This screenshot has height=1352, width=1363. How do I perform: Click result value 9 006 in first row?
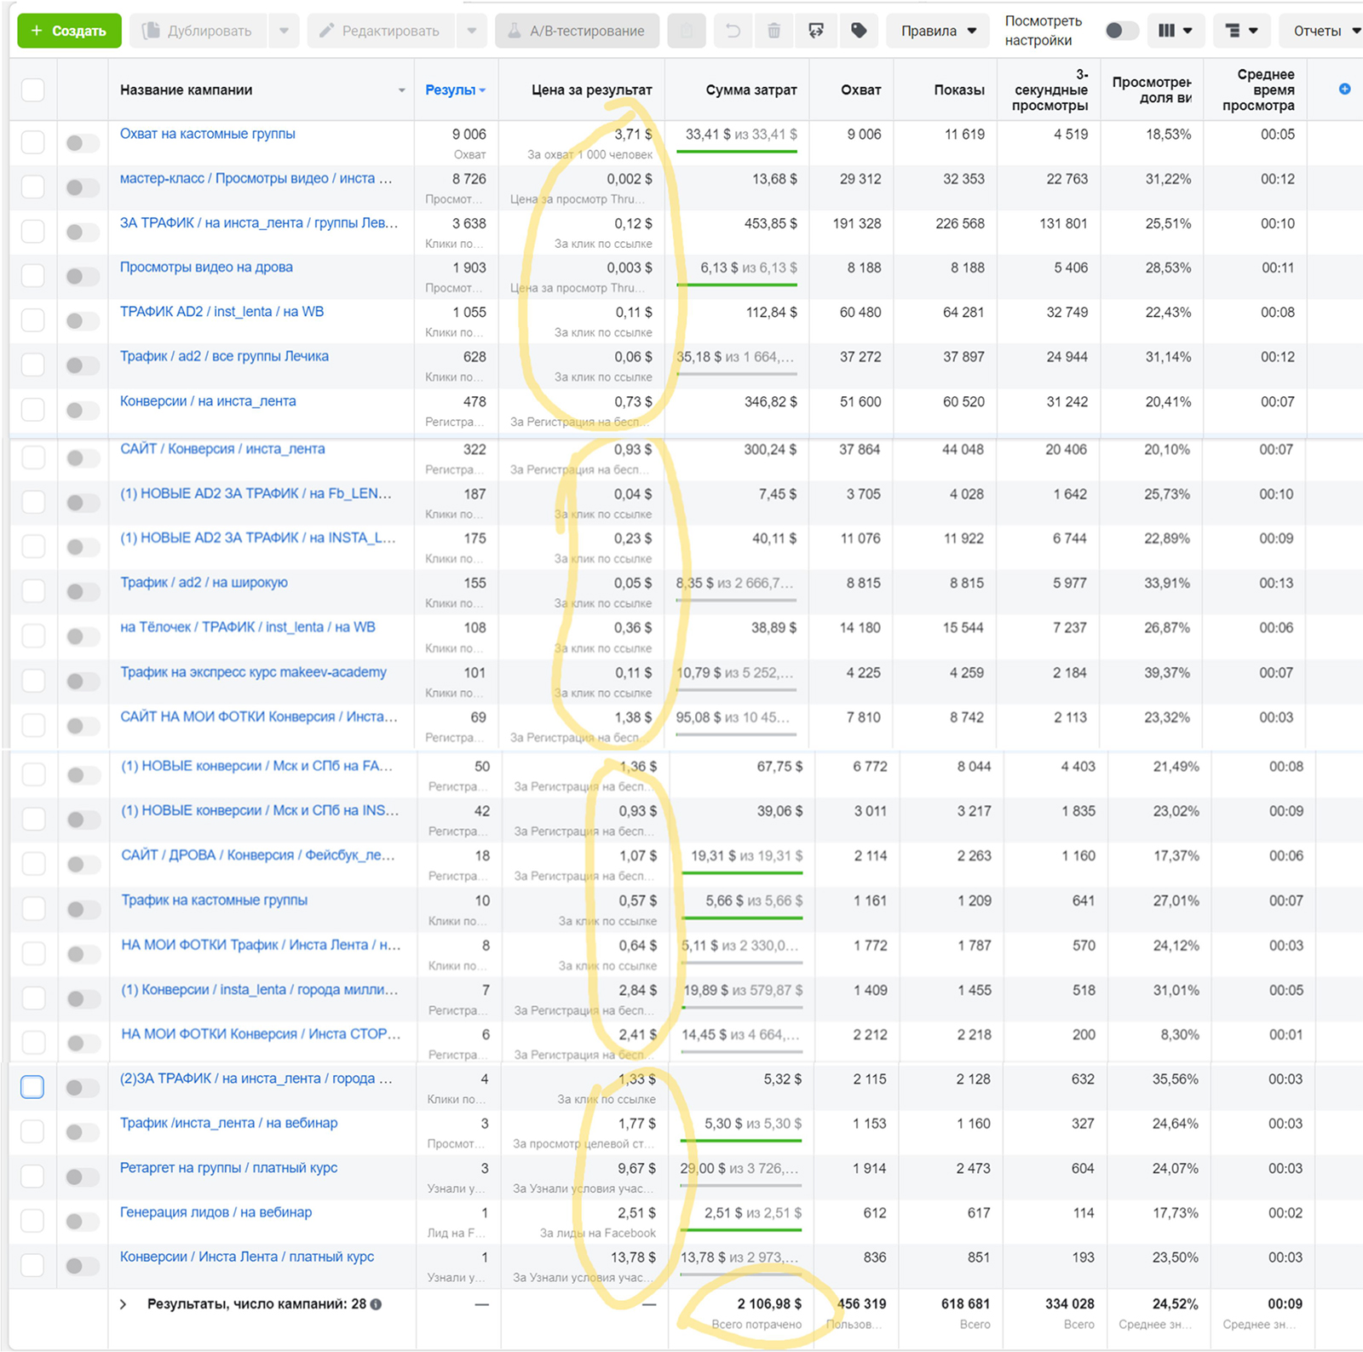click(x=469, y=134)
